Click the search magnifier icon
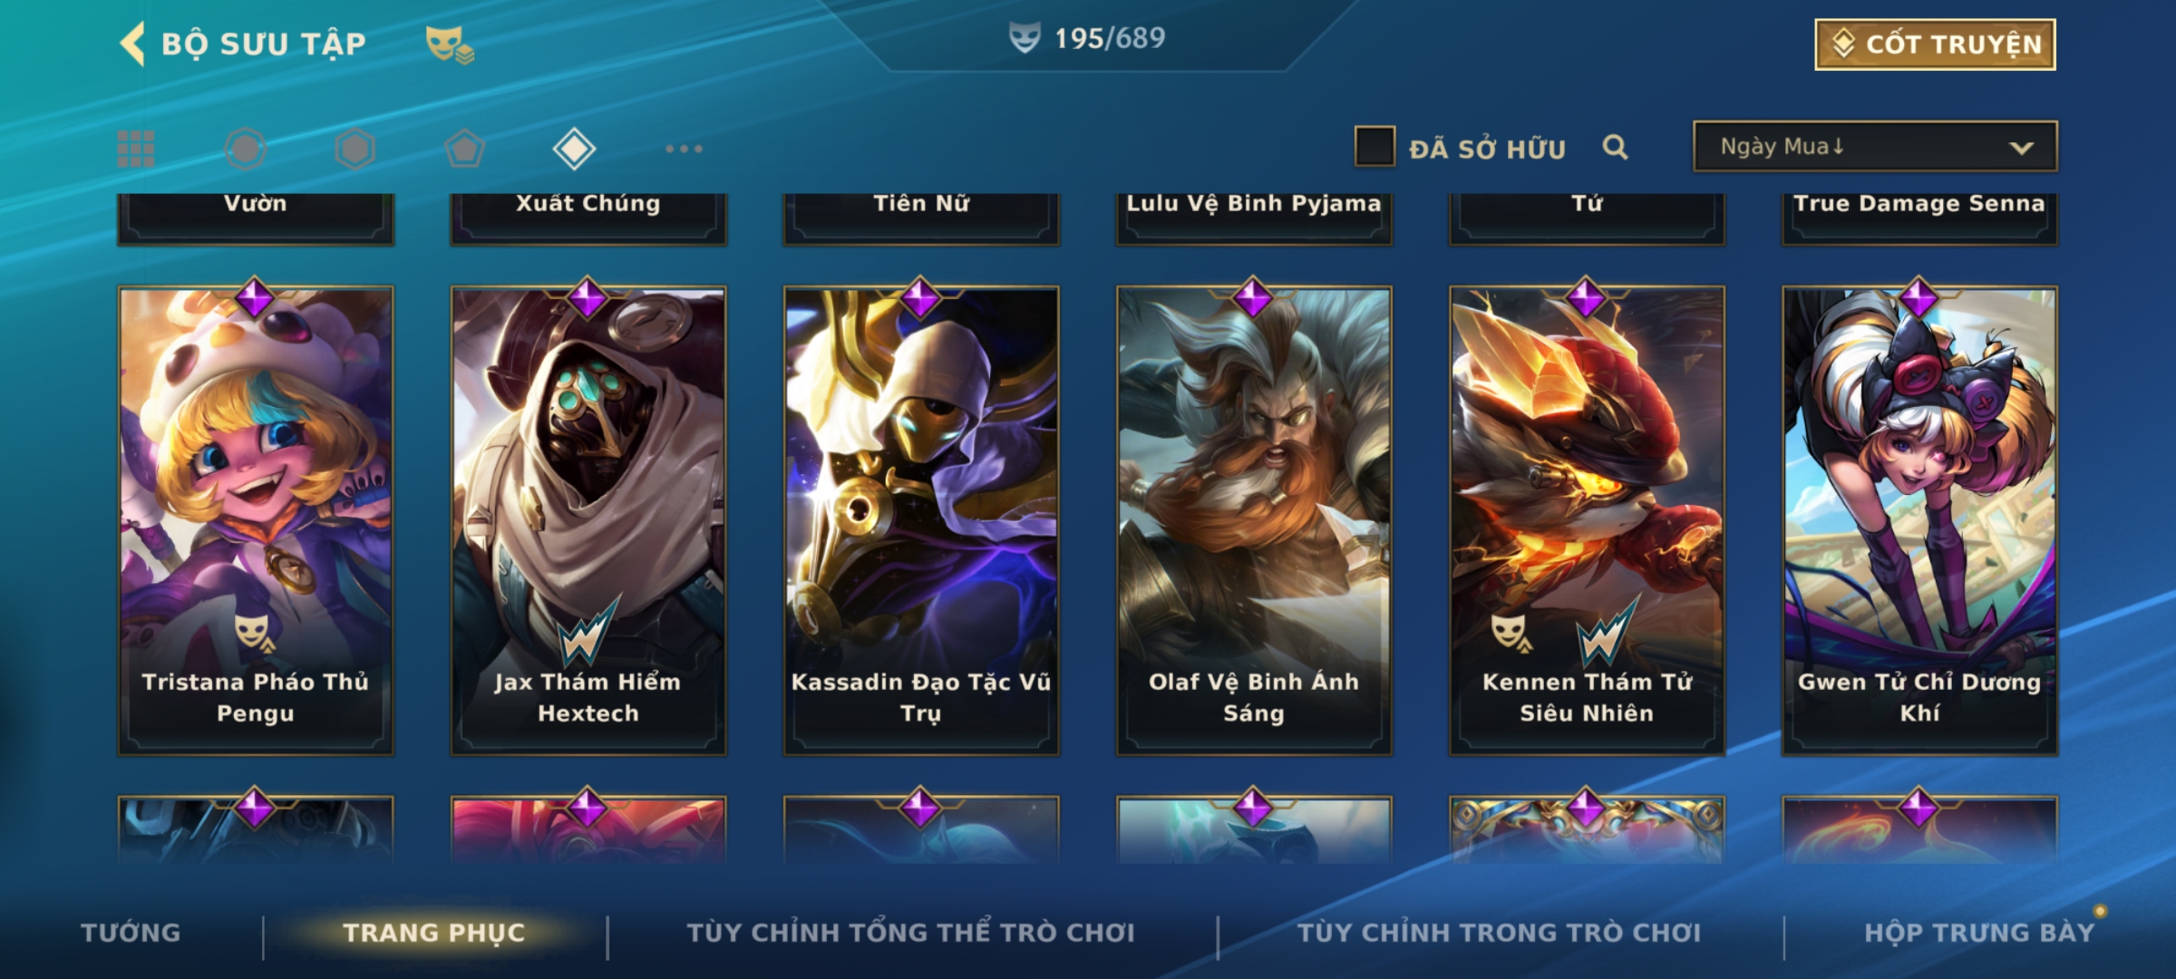 pyautogui.click(x=1615, y=147)
